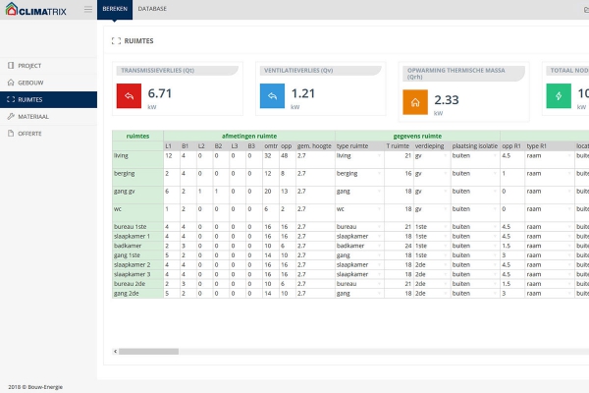Click the 2.33 kW thermische massa value
The width and height of the screenshot is (589, 393).
tap(447, 99)
